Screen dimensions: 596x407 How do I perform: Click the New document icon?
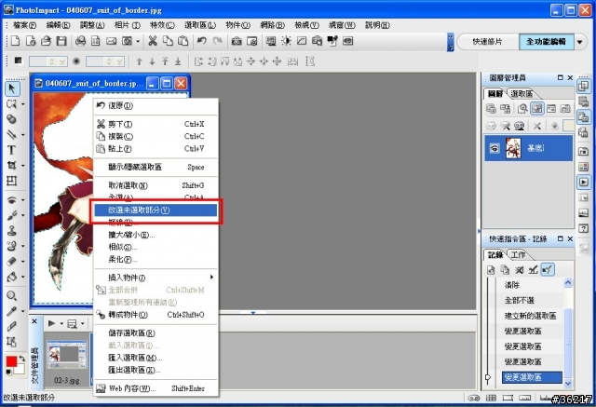(15, 41)
